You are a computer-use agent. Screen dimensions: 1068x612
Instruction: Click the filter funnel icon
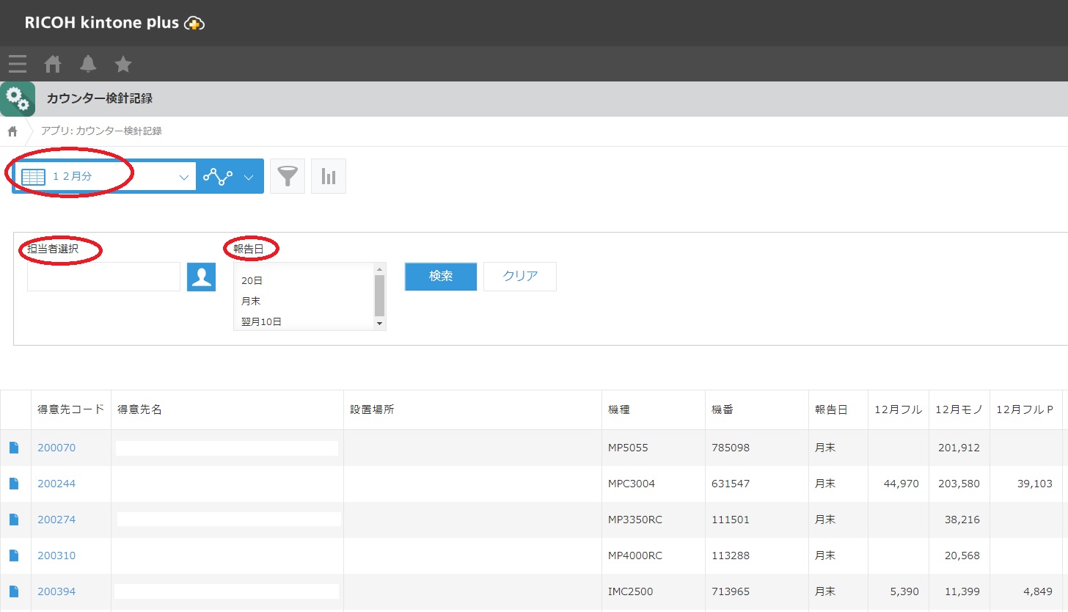click(x=288, y=177)
